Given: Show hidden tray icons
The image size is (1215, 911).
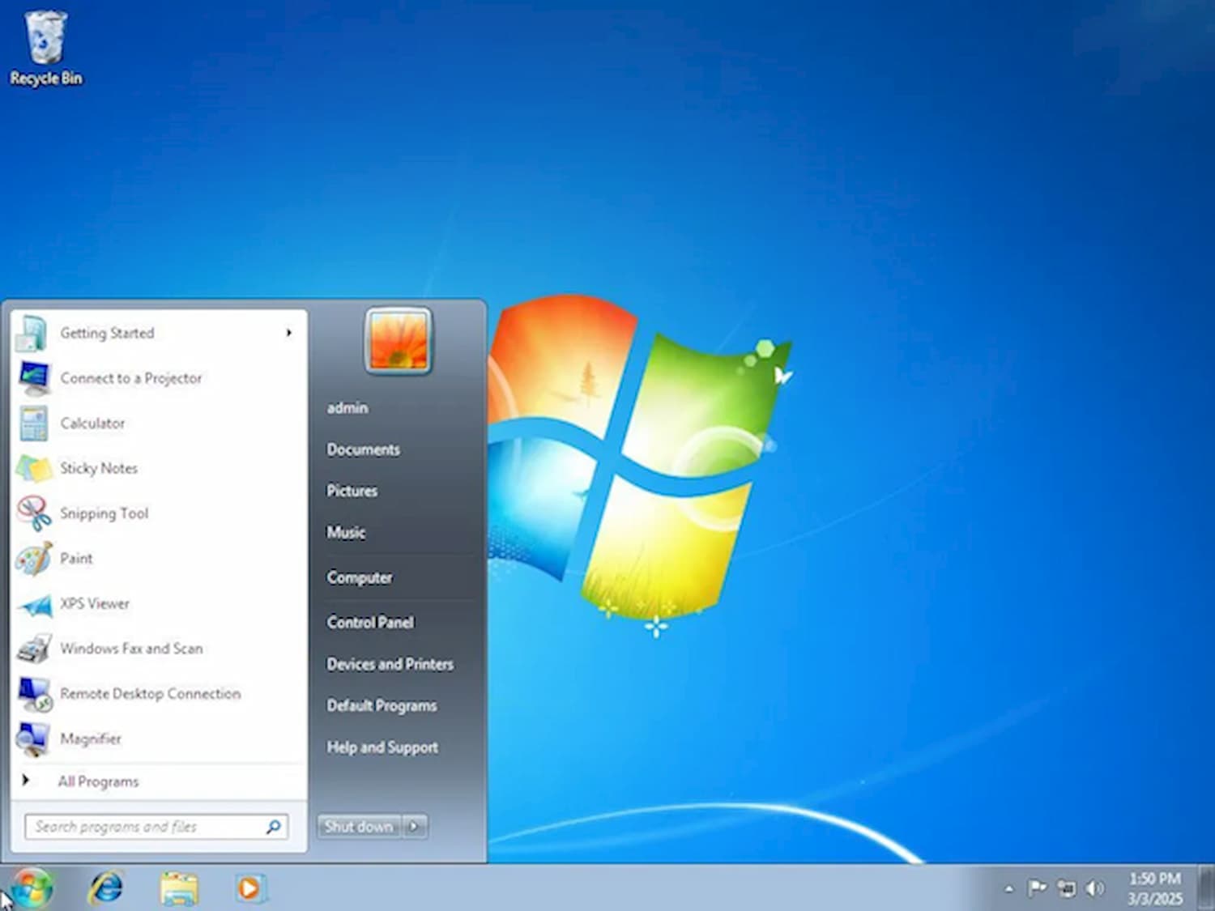Looking at the screenshot, I should click(1009, 887).
